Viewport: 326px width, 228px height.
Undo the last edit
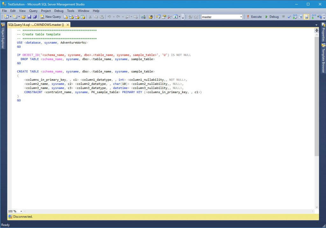(109, 17)
